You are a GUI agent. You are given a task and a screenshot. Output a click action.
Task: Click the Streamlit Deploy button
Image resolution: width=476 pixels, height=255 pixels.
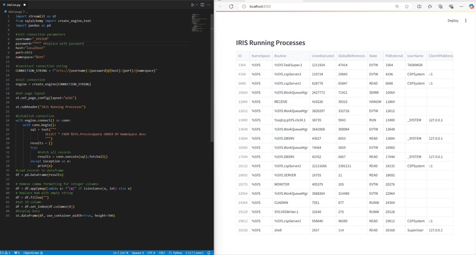coord(453,21)
